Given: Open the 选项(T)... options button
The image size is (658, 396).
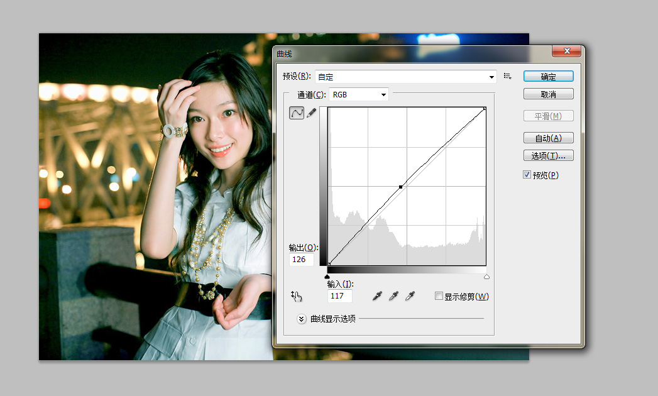Looking at the screenshot, I should (548, 155).
